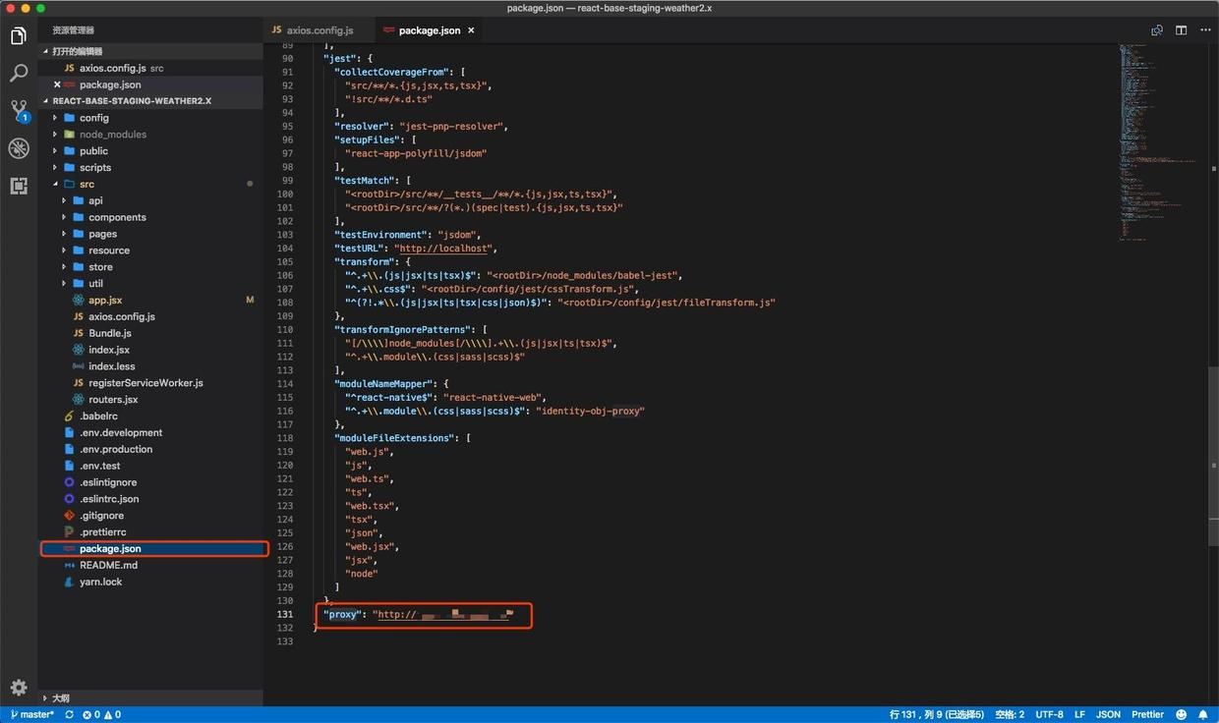This screenshot has width=1219, height=723.
Task: Click the master branch status item
Action: (32, 714)
